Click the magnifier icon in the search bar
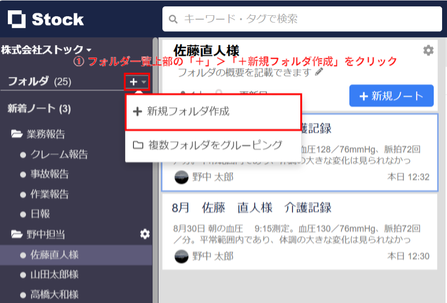The width and height of the screenshot is (447, 303). click(x=173, y=19)
